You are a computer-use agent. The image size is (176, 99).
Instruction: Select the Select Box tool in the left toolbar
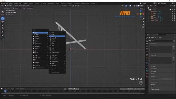(x=2, y=12)
